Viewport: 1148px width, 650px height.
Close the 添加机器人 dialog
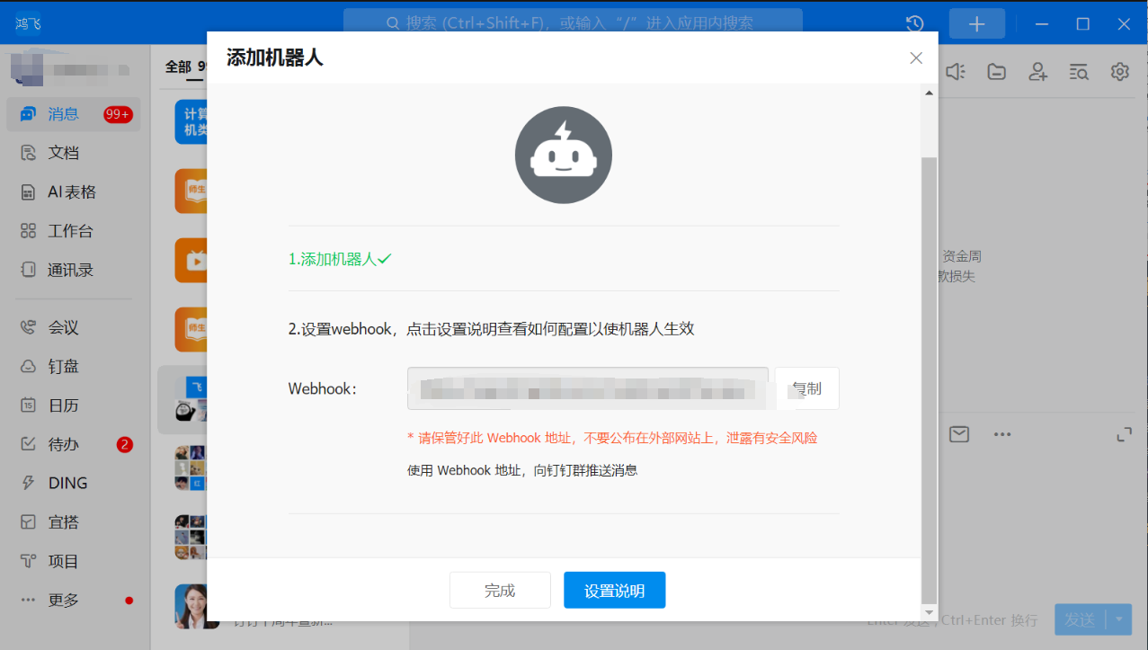(916, 58)
